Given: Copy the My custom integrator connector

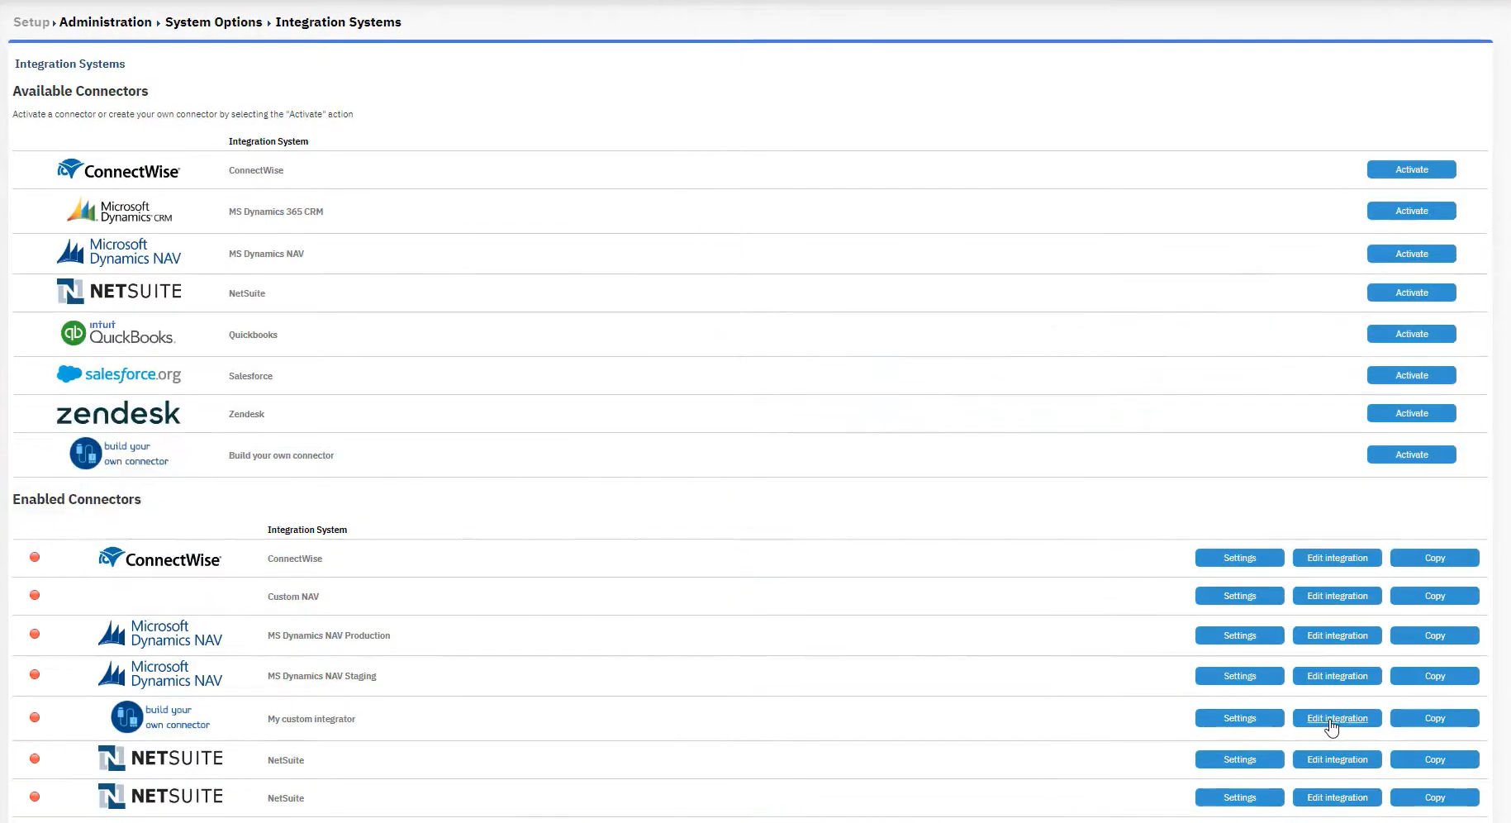Looking at the screenshot, I should pos(1434,718).
